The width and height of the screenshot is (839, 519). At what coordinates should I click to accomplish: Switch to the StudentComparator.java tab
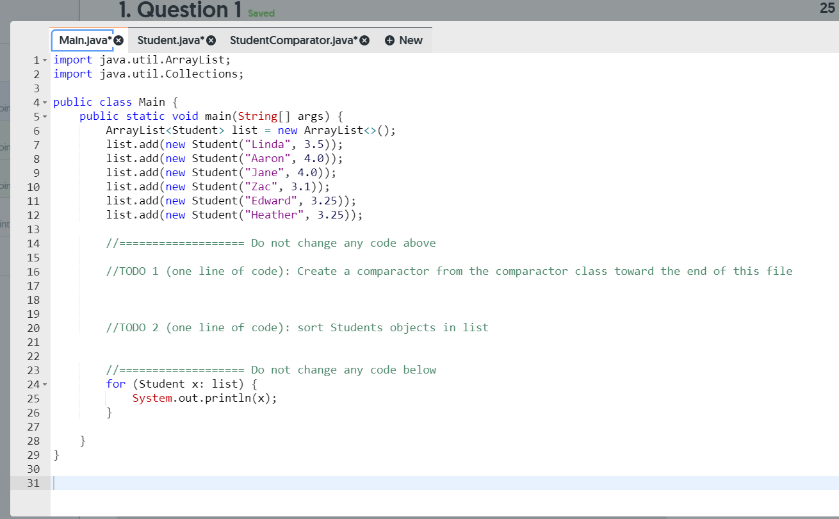coord(295,39)
